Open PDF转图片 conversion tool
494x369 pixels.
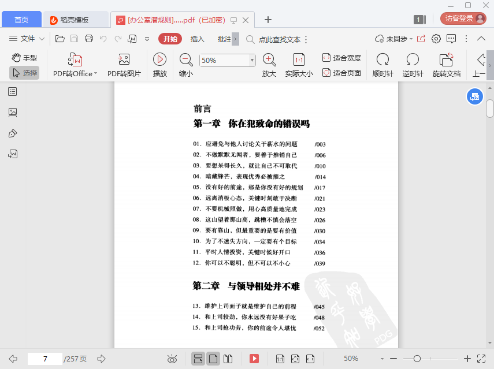(124, 65)
